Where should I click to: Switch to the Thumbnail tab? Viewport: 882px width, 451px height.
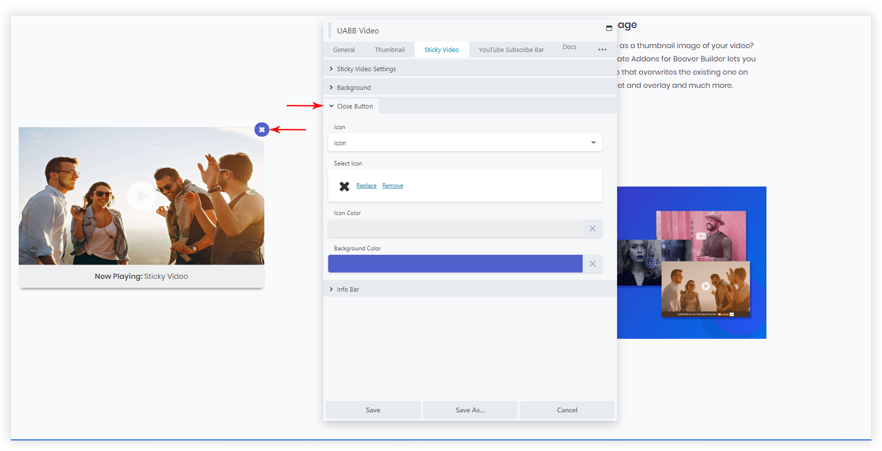pos(389,50)
